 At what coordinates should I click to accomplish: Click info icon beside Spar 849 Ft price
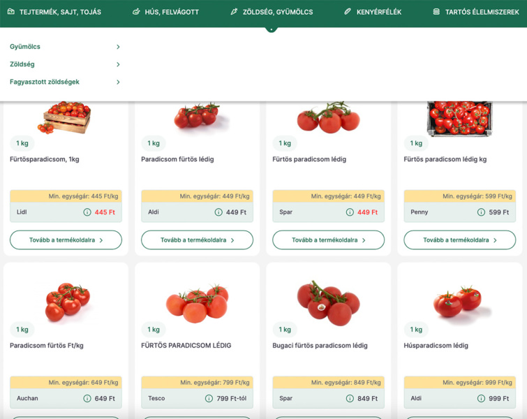[x=350, y=399]
